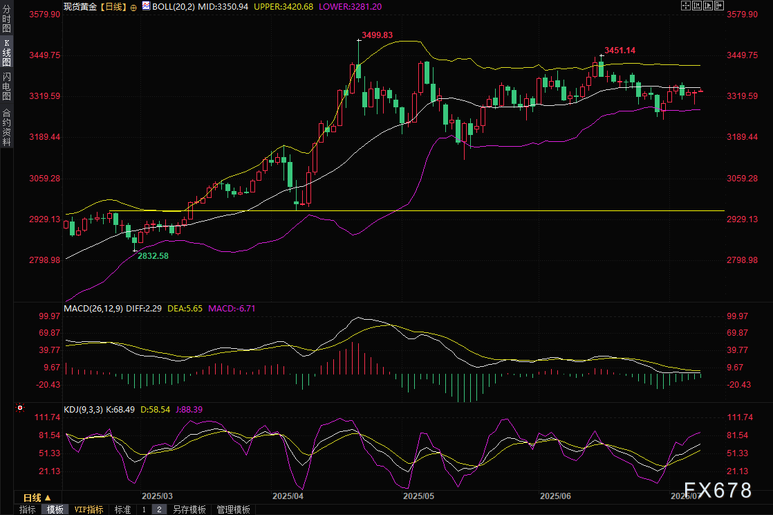773x515 pixels.
Task: Expand the 日线 period selector
Action: click(x=37, y=497)
